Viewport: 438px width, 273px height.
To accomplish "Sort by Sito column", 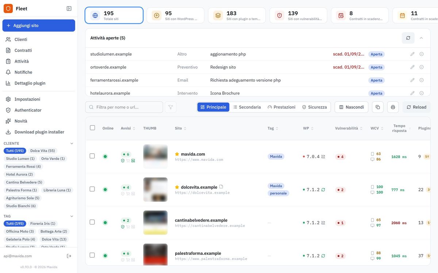I will [181, 128].
